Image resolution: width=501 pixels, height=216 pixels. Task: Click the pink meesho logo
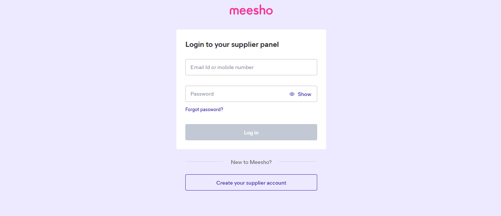(251, 11)
